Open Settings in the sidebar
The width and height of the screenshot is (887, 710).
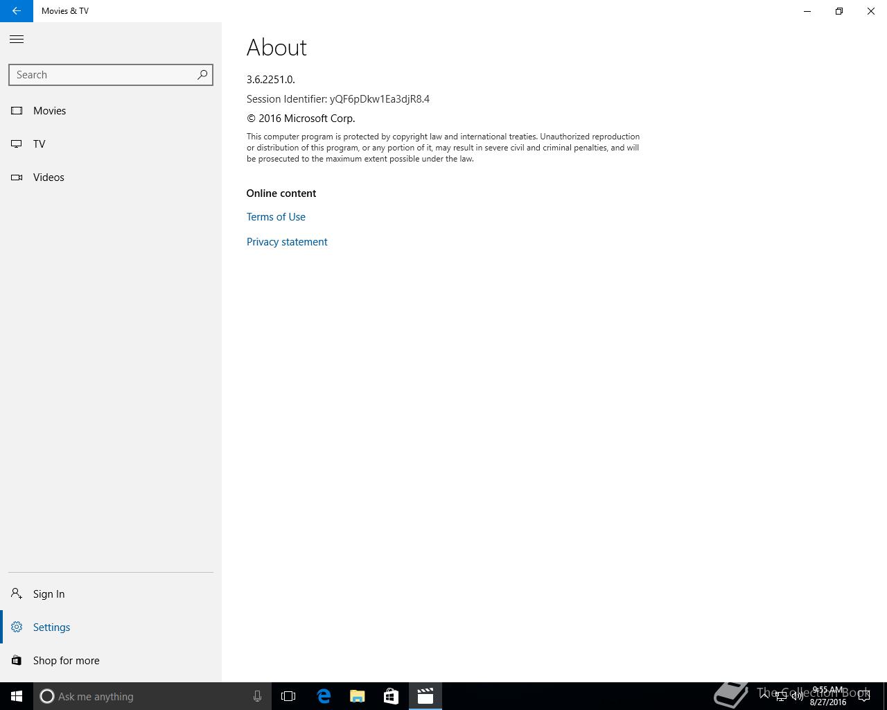click(x=111, y=627)
